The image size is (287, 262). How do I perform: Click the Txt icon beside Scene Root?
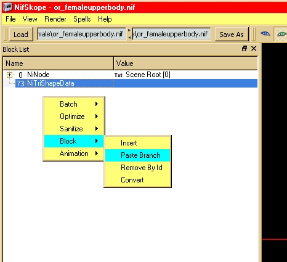pos(118,75)
